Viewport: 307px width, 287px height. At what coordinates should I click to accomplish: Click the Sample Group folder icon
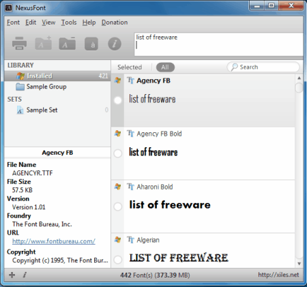(20, 87)
